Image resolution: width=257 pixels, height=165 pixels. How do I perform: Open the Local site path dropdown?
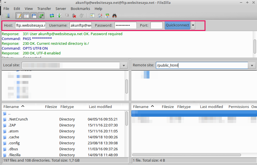pos(123,65)
